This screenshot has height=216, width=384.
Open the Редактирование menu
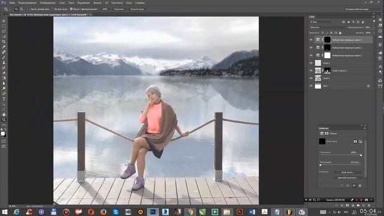[x=27, y=2]
